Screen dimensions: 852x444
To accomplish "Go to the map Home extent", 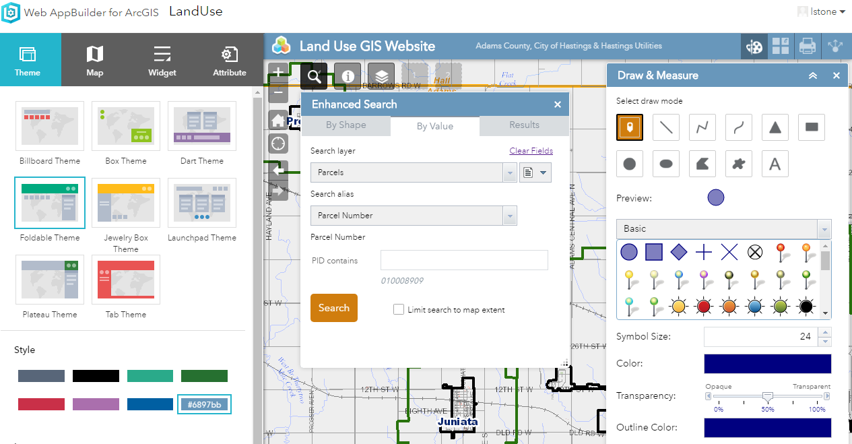I will pos(278,121).
